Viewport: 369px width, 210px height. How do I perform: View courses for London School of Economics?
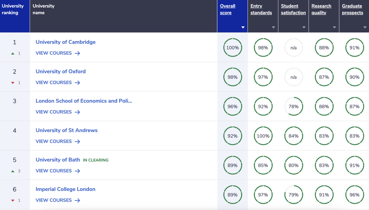(58, 112)
